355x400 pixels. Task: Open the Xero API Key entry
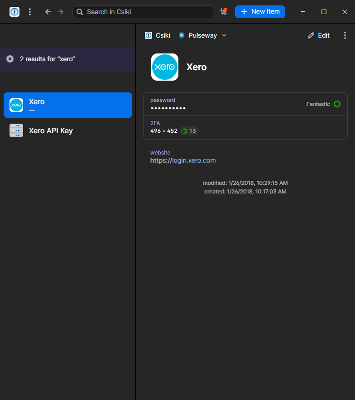(x=68, y=130)
